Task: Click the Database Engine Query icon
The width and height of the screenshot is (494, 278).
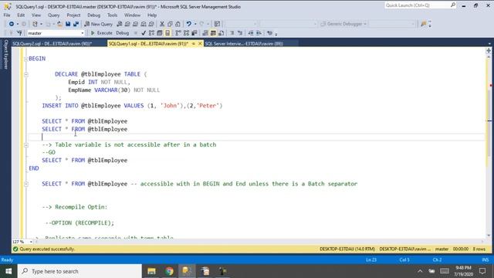Action: (x=120, y=24)
